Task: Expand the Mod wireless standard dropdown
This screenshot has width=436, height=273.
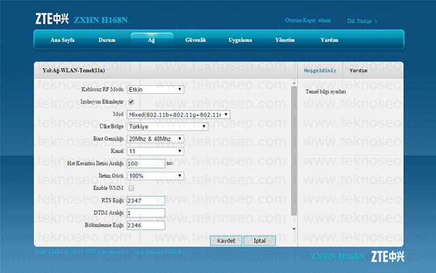Action: (x=178, y=114)
